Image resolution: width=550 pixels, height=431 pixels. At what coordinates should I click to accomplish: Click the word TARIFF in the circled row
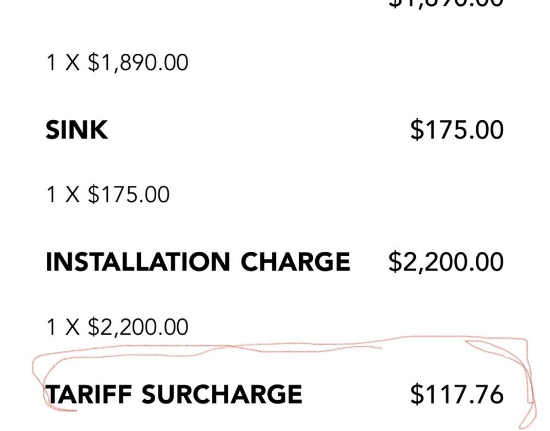click(x=89, y=394)
